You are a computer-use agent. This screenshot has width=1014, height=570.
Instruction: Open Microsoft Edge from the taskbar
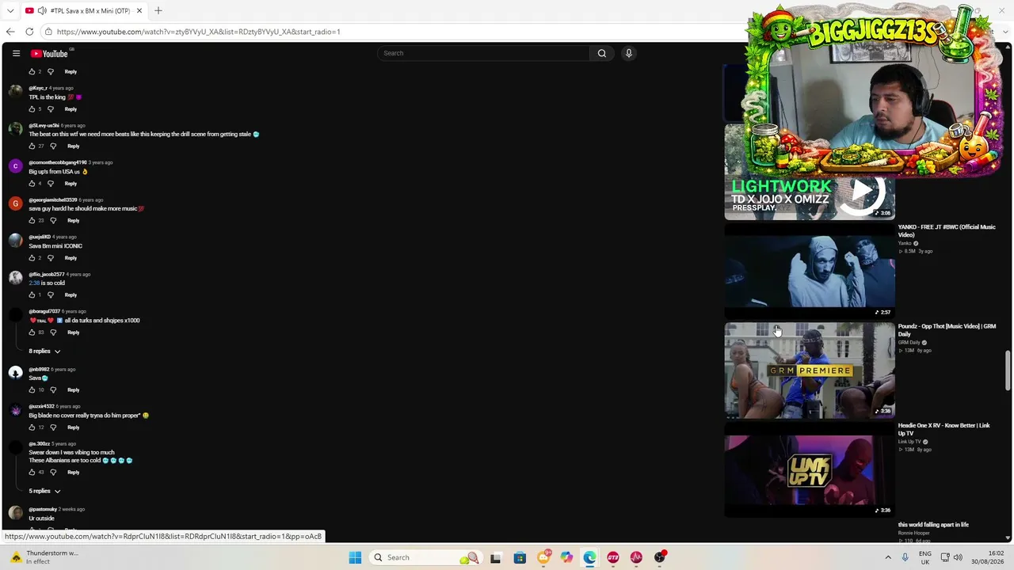point(590,557)
